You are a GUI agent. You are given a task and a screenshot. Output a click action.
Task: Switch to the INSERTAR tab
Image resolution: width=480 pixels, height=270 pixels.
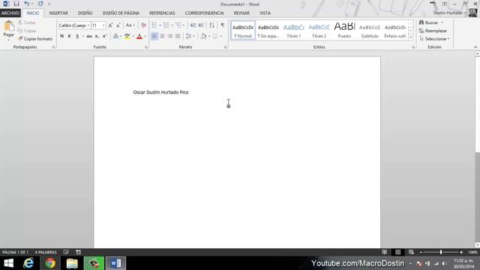pyautogui.click(x=58, y=13)
